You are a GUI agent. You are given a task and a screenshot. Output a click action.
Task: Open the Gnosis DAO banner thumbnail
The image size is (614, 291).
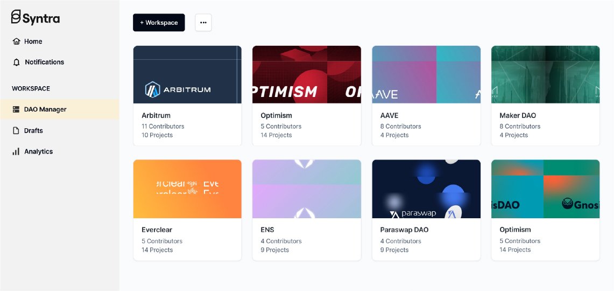click(546, 189)
